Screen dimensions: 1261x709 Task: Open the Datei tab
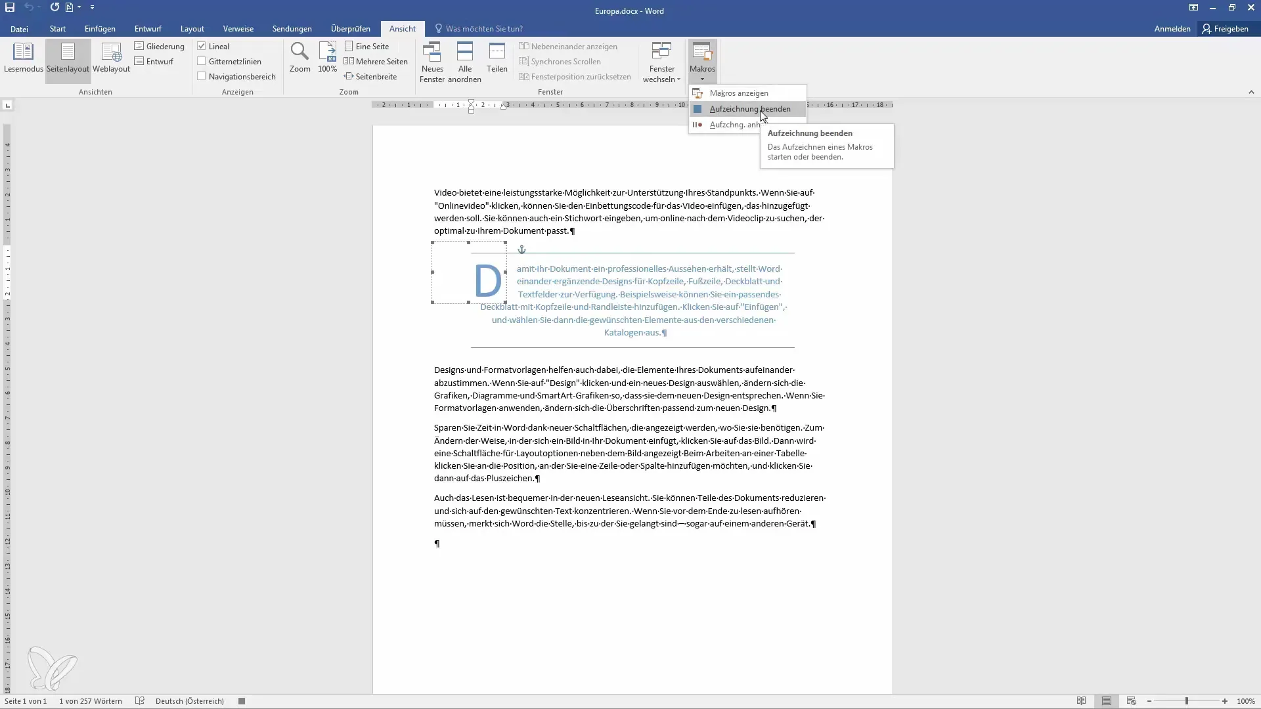pos(19,29)
